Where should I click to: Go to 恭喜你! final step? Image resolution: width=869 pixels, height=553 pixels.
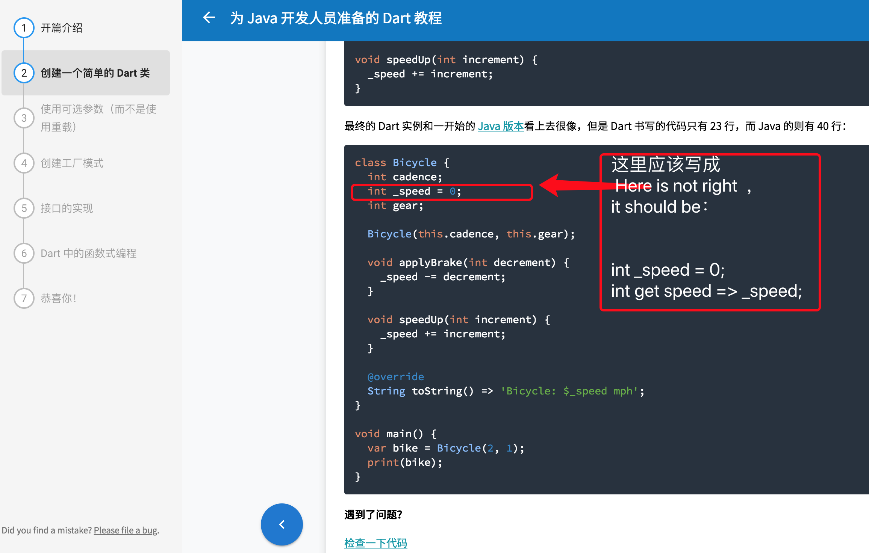[x=59, y=298]
